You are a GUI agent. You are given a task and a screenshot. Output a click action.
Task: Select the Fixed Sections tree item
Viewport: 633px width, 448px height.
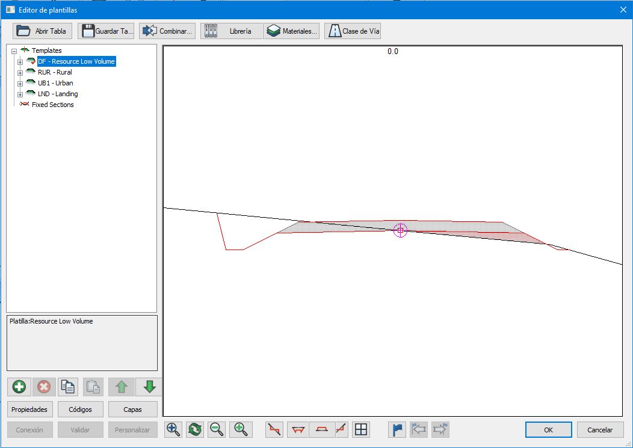point(52,105)
